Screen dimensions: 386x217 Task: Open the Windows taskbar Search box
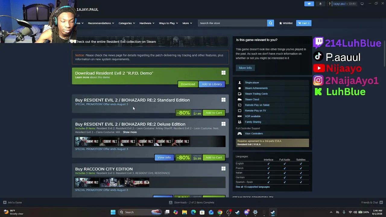pyautogui.click(x=140, y=212)
